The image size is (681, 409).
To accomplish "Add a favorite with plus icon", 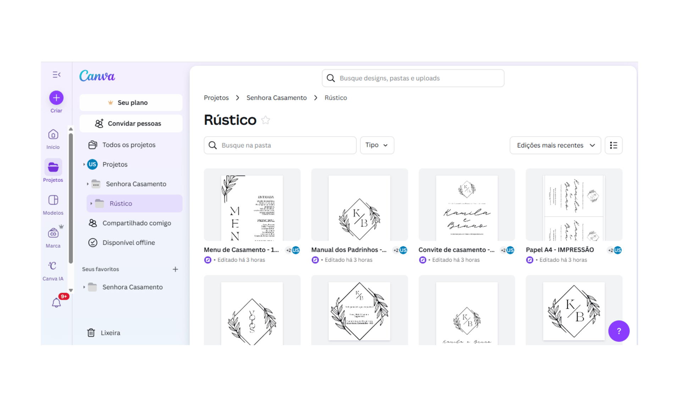I will click(175, 269).
